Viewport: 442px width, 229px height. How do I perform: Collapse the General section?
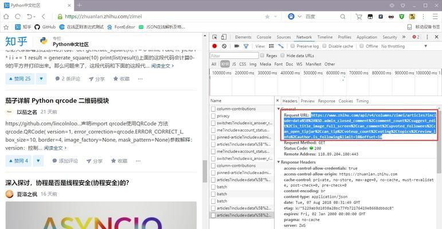[x=279, y=109]
